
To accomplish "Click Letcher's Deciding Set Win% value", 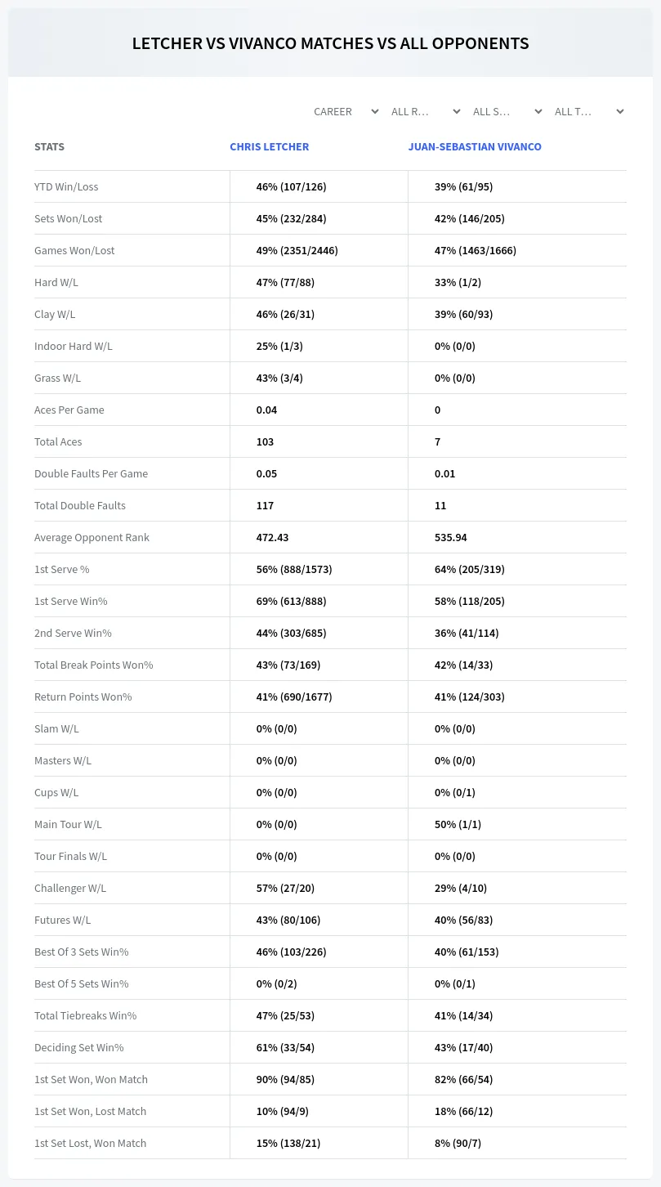I will coord(285,1047).
